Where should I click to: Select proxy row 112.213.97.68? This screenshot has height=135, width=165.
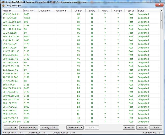pos(81,70)
